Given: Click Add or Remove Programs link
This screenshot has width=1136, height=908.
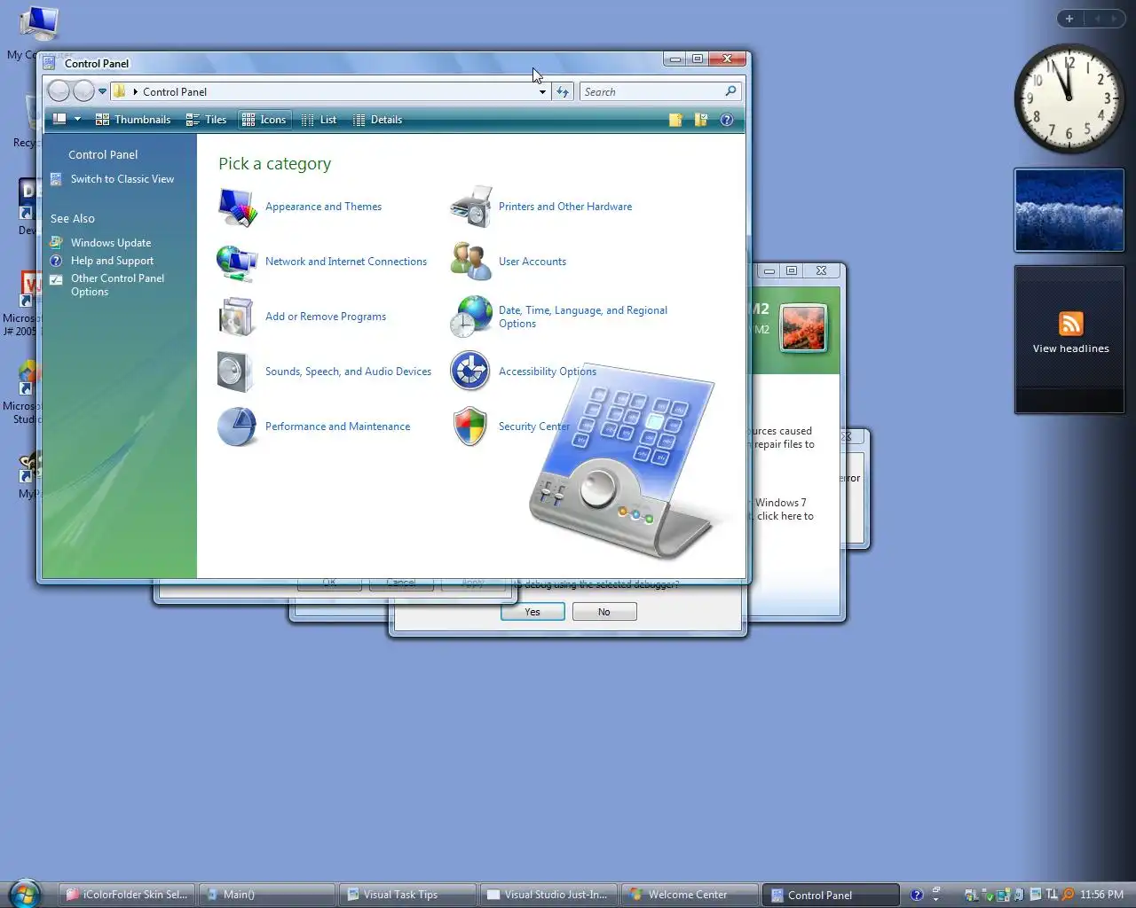Looking at the screenshot, I should click(x=326, y=317).
